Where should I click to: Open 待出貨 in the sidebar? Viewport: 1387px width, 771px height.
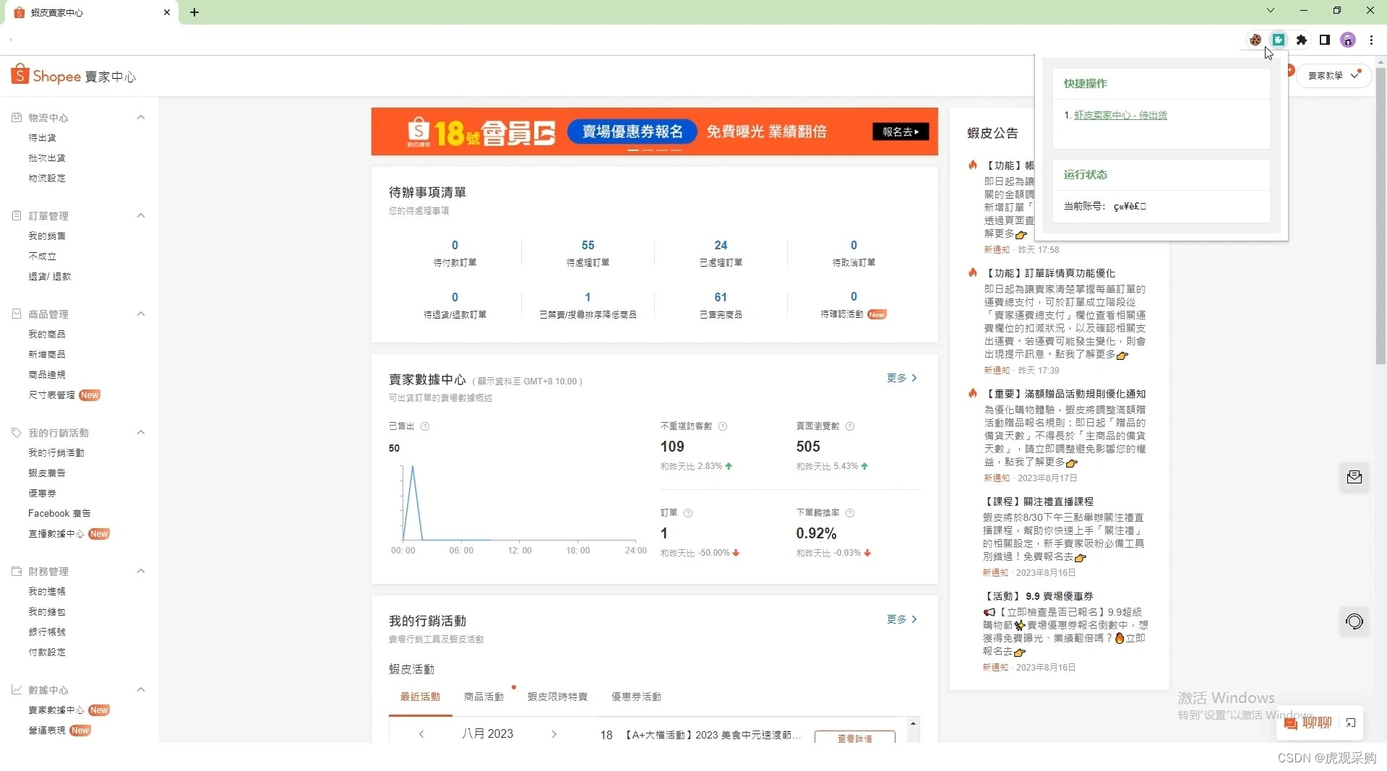click(42, 137)
